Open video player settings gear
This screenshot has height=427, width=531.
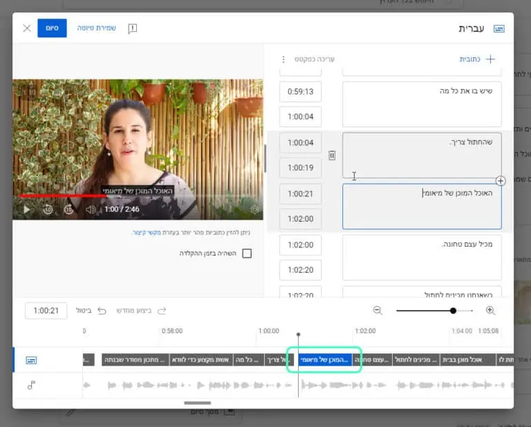tap(254, 210)
